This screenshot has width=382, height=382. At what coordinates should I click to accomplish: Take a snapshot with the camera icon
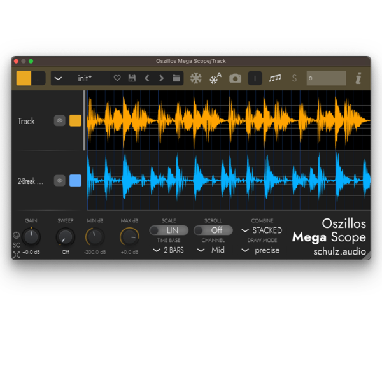point(236,78)
